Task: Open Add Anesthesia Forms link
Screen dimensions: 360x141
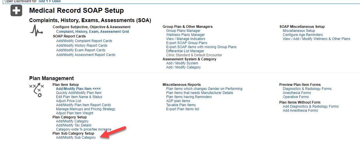Action: pos(300,111)
